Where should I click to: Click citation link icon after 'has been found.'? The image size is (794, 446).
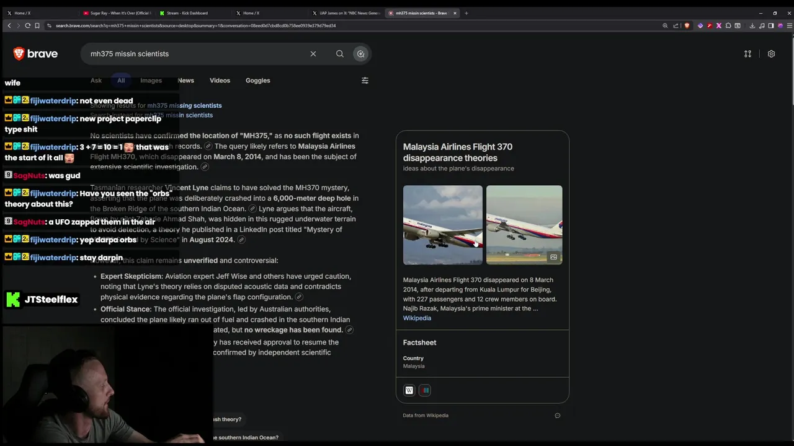pyautogui.click(x=349, y=330)
